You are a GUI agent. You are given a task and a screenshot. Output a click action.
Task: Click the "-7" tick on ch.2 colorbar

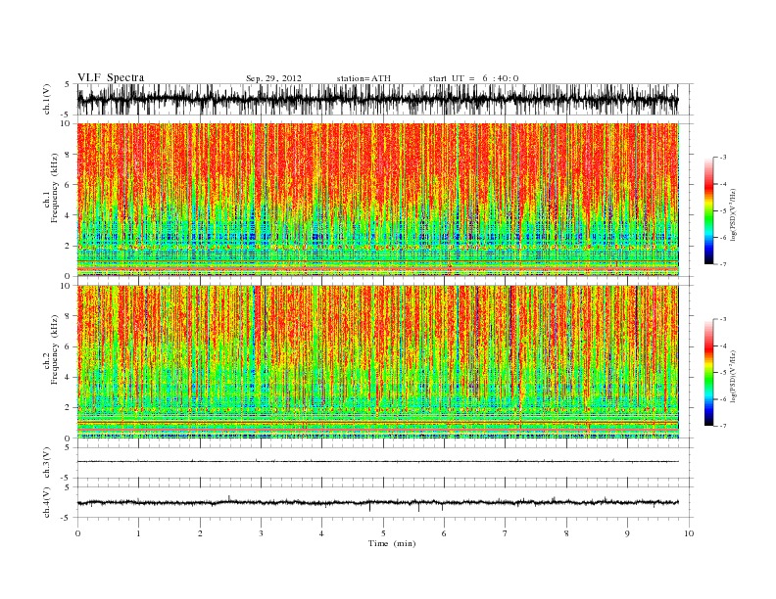point(722,426)
